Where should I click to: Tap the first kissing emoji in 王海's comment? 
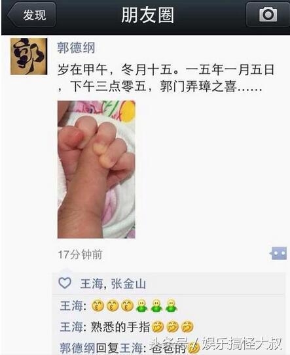(98, 306)
